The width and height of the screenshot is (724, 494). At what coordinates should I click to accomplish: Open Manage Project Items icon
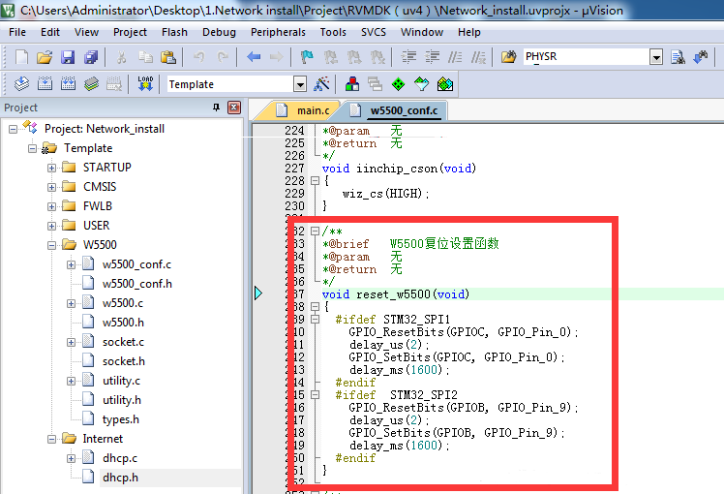pos(352,84)
